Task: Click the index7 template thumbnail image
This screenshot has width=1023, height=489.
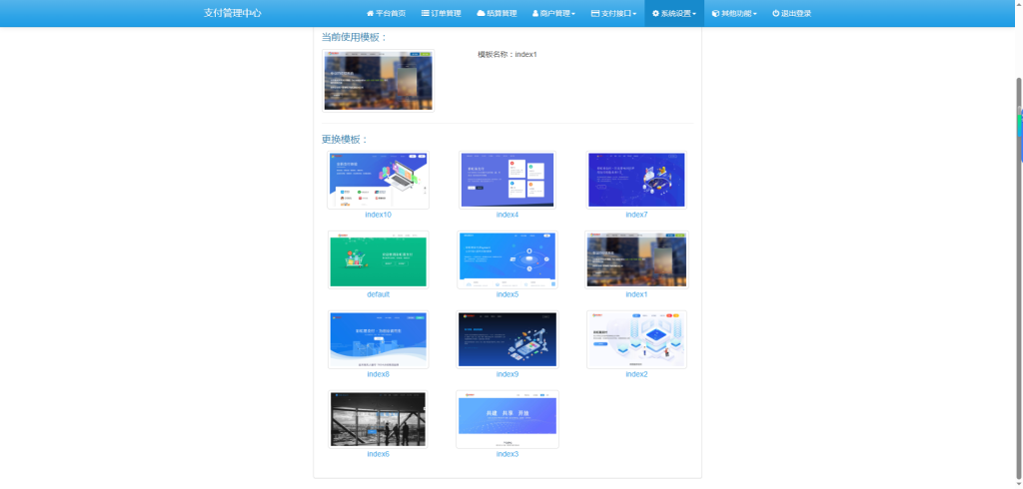Action: 636,180
